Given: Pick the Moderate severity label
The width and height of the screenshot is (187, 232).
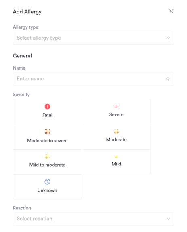Looking at the screenshot, I should click(116, 140).
